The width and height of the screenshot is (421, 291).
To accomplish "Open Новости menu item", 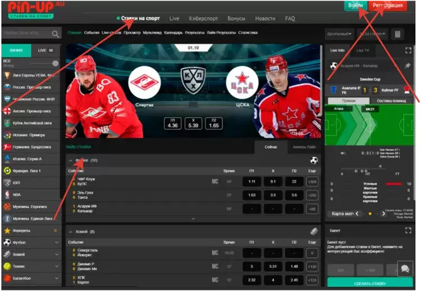I will [x=265, y=19].
